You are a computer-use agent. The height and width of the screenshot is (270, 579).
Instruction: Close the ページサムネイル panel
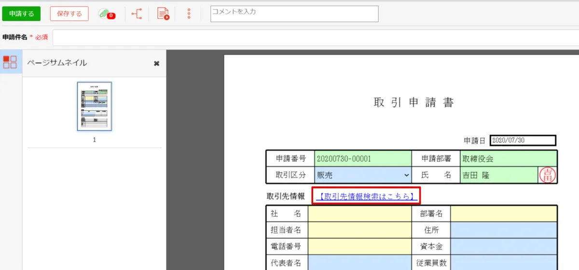[x=156, y=63]
